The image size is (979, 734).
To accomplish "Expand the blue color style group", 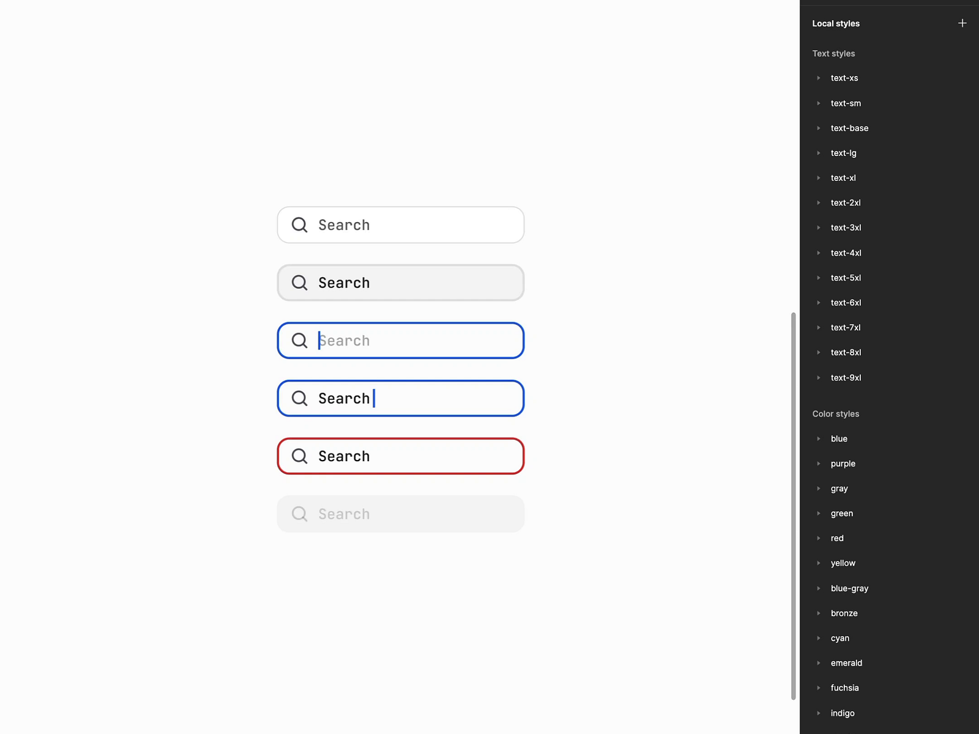I will pos(819,439).
